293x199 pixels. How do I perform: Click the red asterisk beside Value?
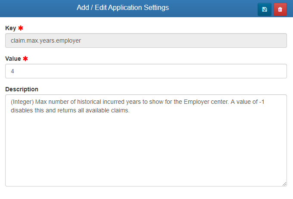click(25, 58)
